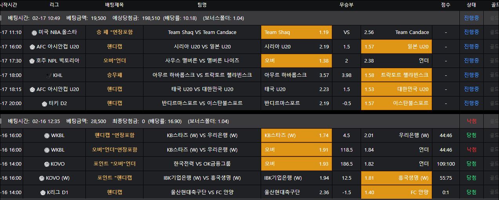Select 트락토르 첼랴빈스크 1.58 odds cell
Screen dimensions: 499x200
click(396, 75)
